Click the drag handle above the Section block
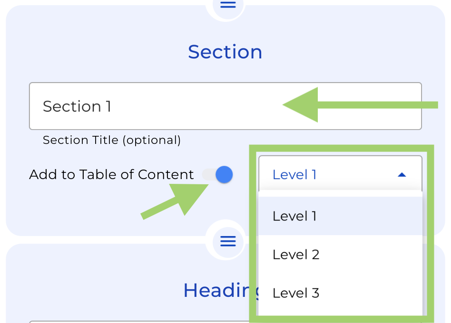This screenshot has width=451, height=323. coord(227,5)
